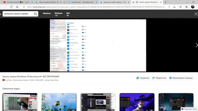The height and width of the screenshot is (111, 198).
Task: Click the browser address bar URL
Action: coord(96,7)
